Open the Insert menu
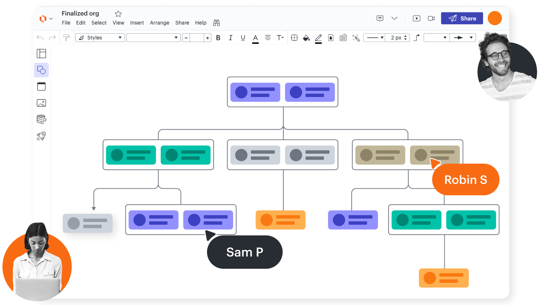 pos(137,23)
